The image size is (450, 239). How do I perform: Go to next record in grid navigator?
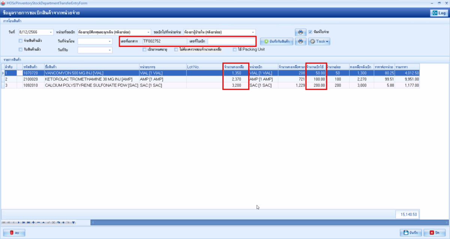tap(19, 222)
